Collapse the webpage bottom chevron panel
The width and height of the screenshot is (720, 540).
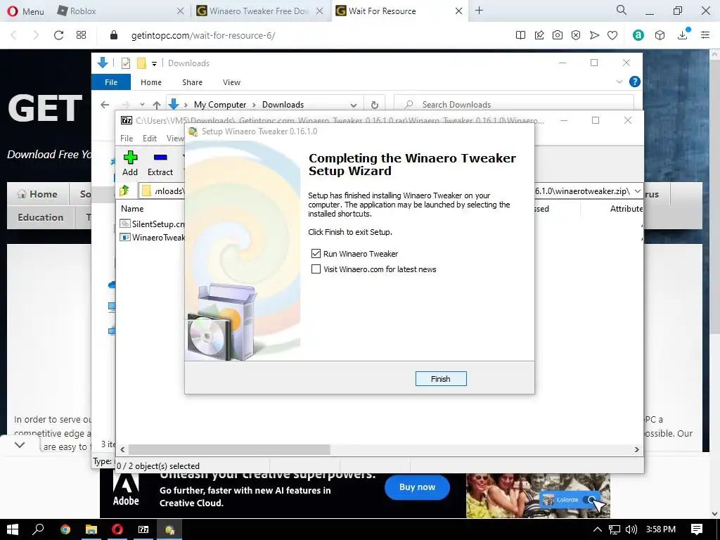20,444
